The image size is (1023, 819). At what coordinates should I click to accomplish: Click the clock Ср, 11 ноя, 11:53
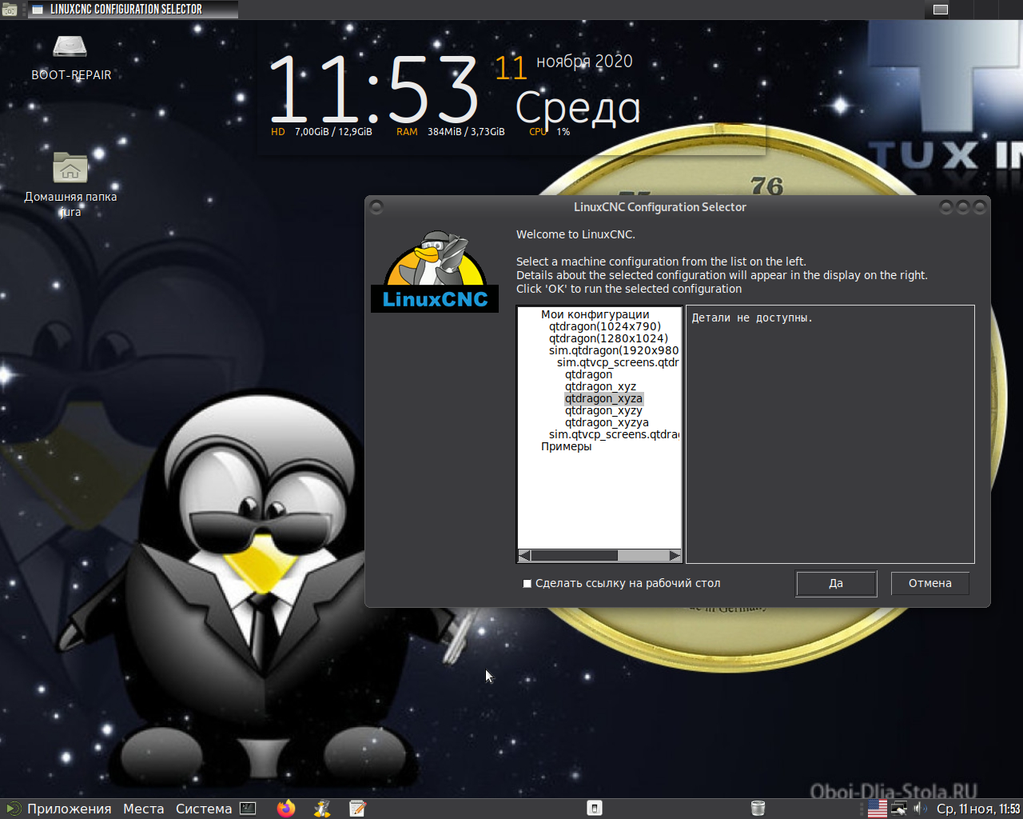tap(978, 809)
